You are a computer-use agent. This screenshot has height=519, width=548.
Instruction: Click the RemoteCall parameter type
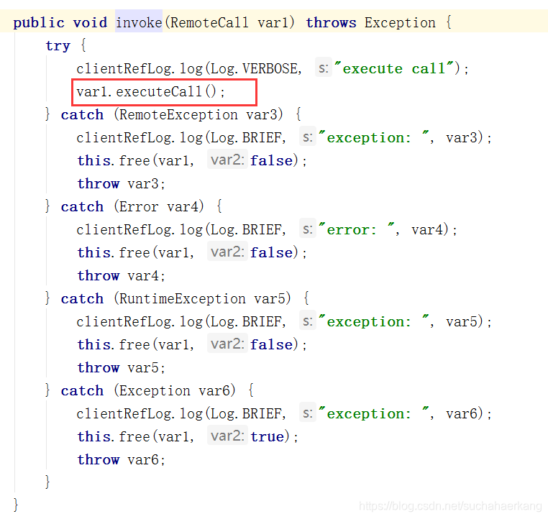(x=209, y=23)
